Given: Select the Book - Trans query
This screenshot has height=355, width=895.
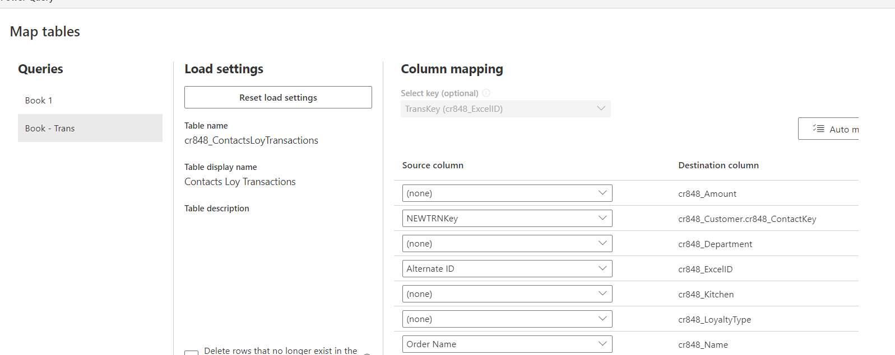Looking at the screenshot, I should pyautogui.click(x=90, y=128).
